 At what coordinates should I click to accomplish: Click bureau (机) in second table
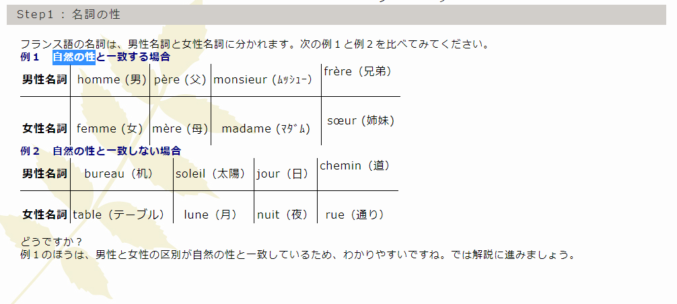pyautogui.click(x=118, y=174)
